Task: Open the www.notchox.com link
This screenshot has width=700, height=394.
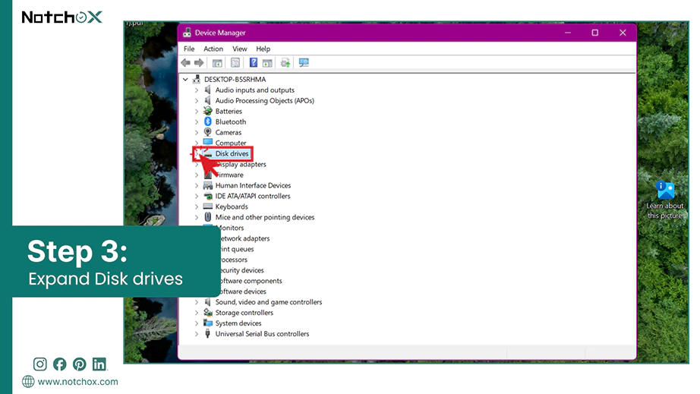Action: (77, 382)
